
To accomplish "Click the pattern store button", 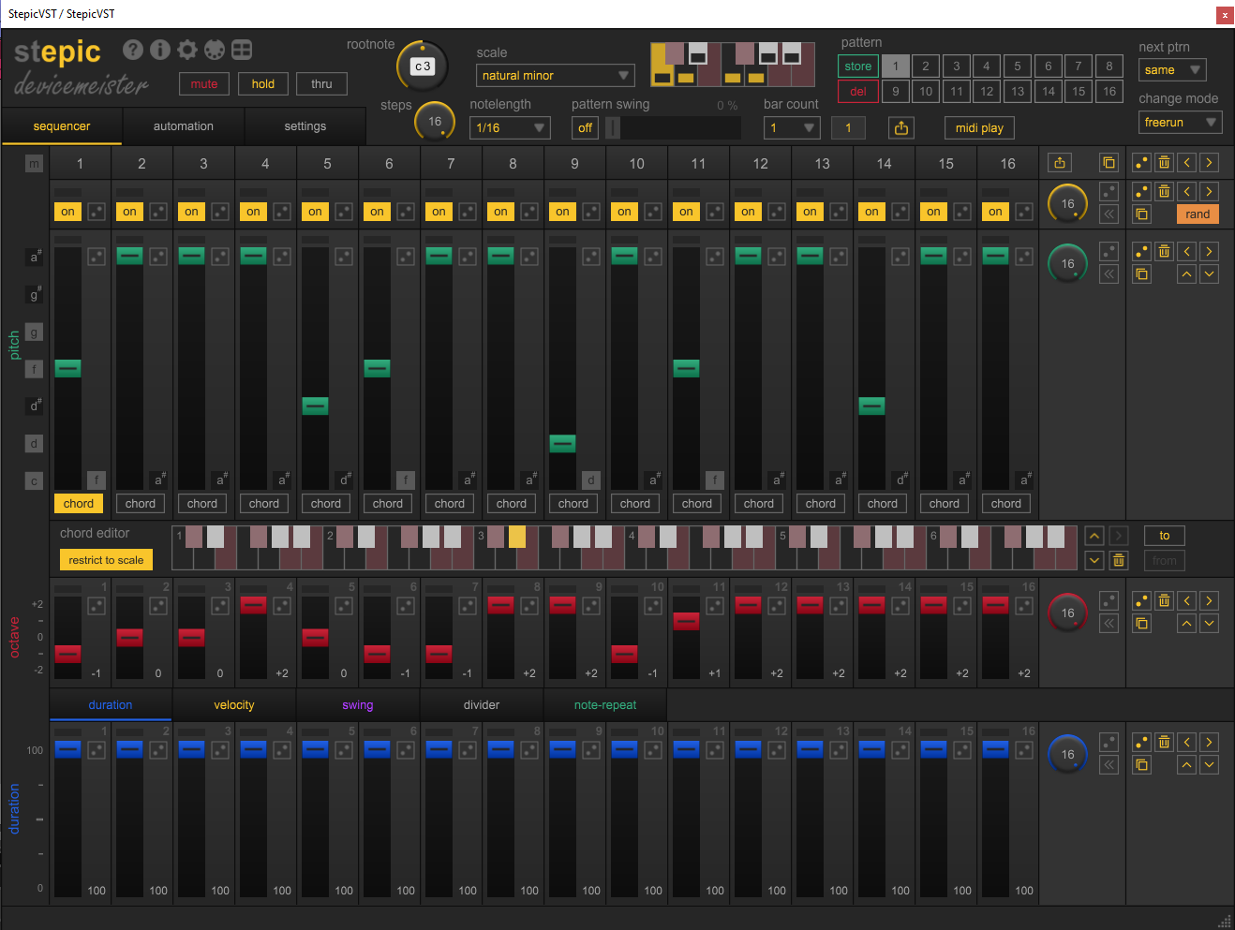I will (x=858, y=66).
